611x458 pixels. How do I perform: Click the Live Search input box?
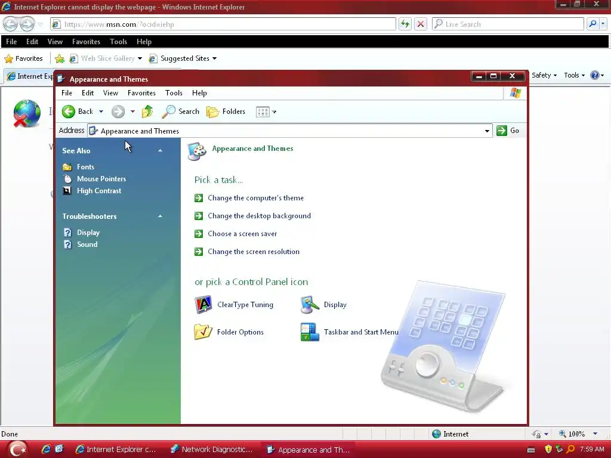point(508,24)
